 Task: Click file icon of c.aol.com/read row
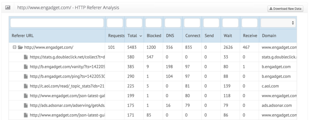[25, 86]
